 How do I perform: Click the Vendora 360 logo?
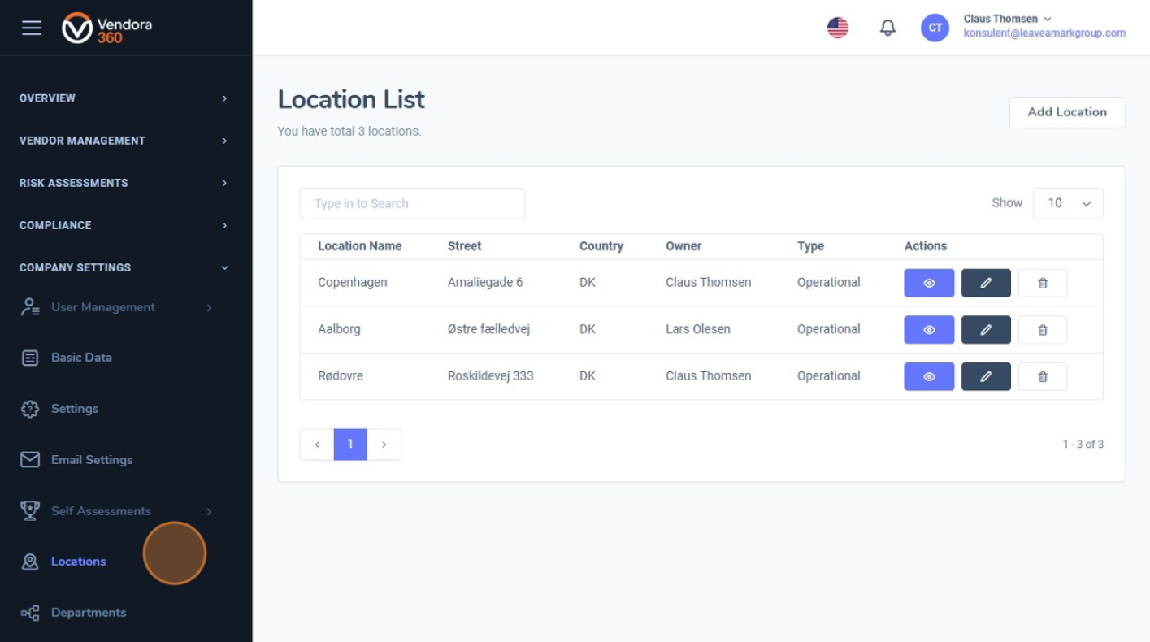click(107, 28)
